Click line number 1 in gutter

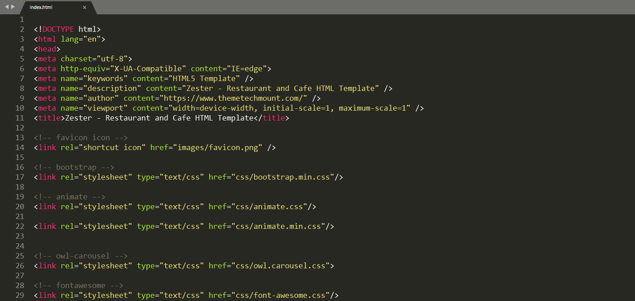click(x=22, y=19)
